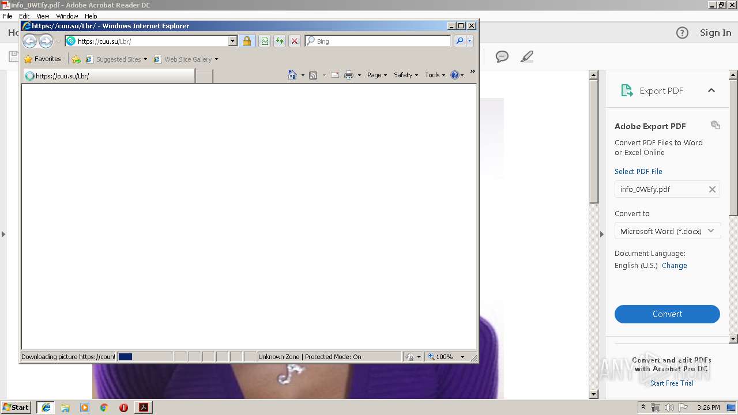Refresh the page in Internet Explorer

coord(280,41)
